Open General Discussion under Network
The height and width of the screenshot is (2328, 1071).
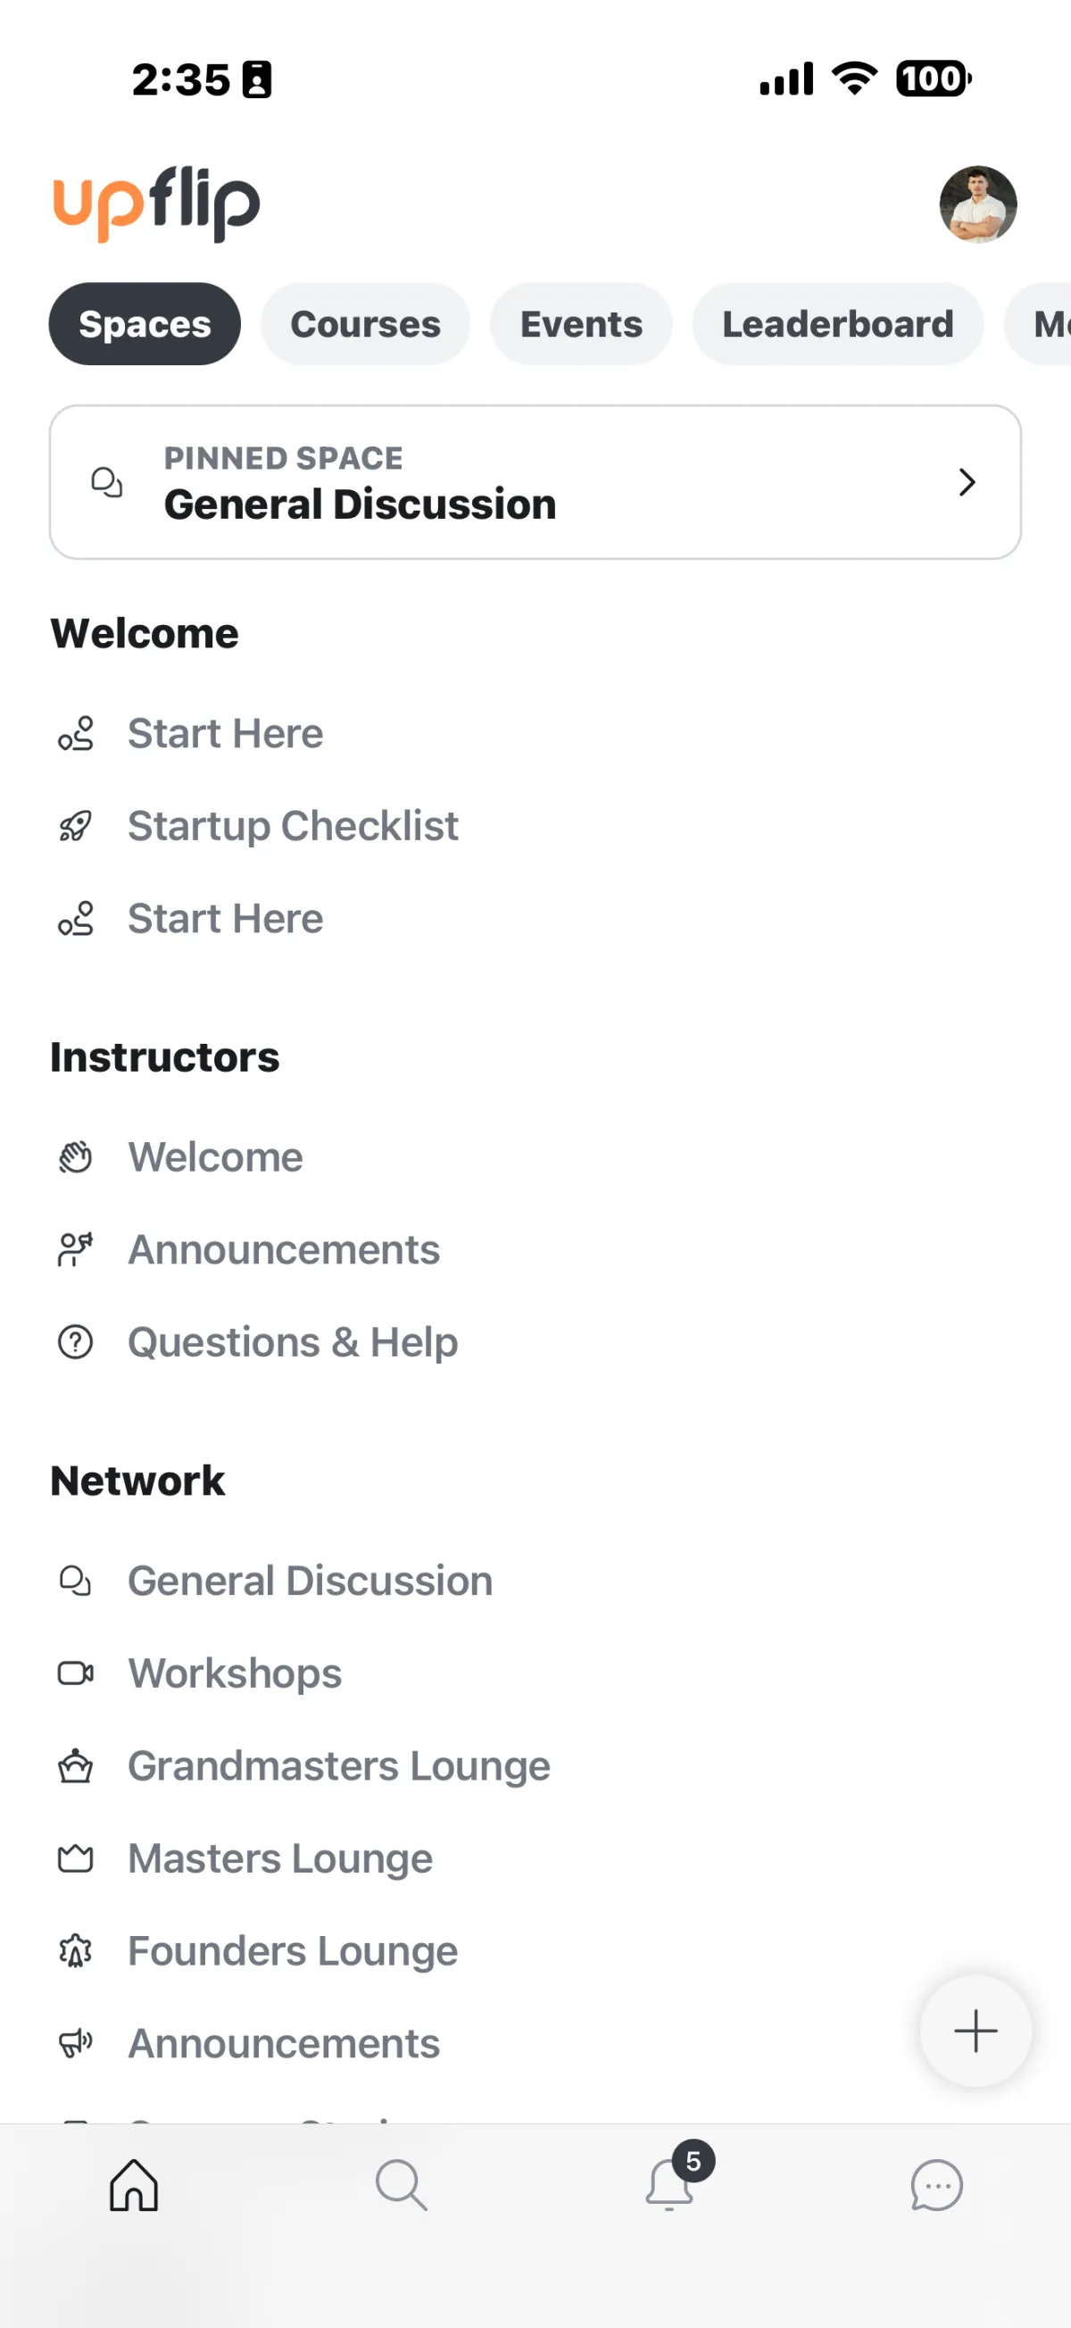[x=310, y=1581]
